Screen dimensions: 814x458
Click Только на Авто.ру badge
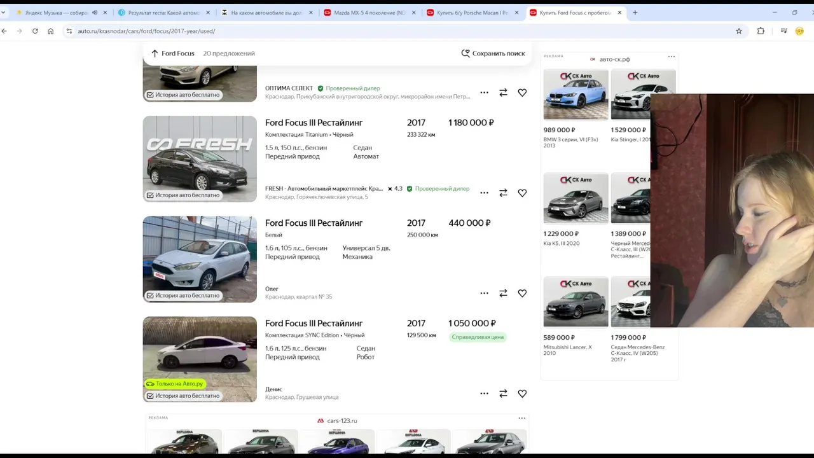pos(175,384)
